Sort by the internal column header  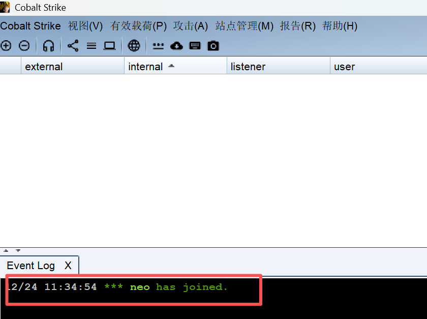[176, 66]
